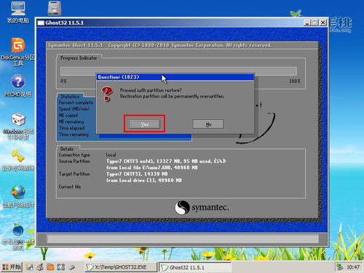Switch to X:\Temp\GHOST32.EXE taskbar item

121,267
